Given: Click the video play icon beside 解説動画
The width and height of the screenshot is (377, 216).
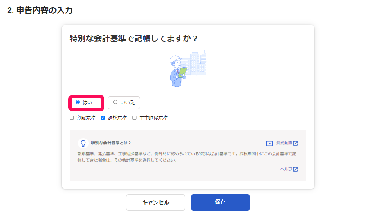Looking at the screenshot, I should pyautogui.click(x=269, y=144).
